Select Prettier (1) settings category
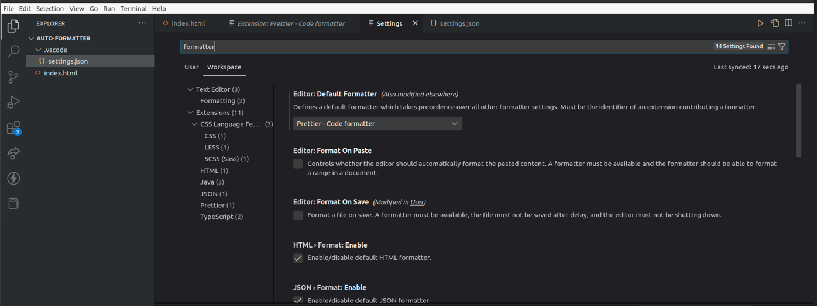 pyautogui.click(x=217, y=206)
